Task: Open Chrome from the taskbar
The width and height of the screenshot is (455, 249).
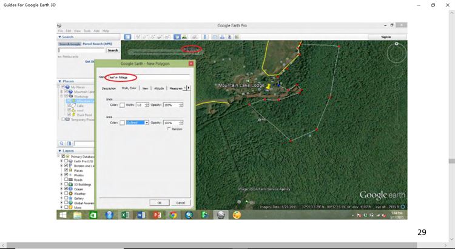Action: point(173,215)
